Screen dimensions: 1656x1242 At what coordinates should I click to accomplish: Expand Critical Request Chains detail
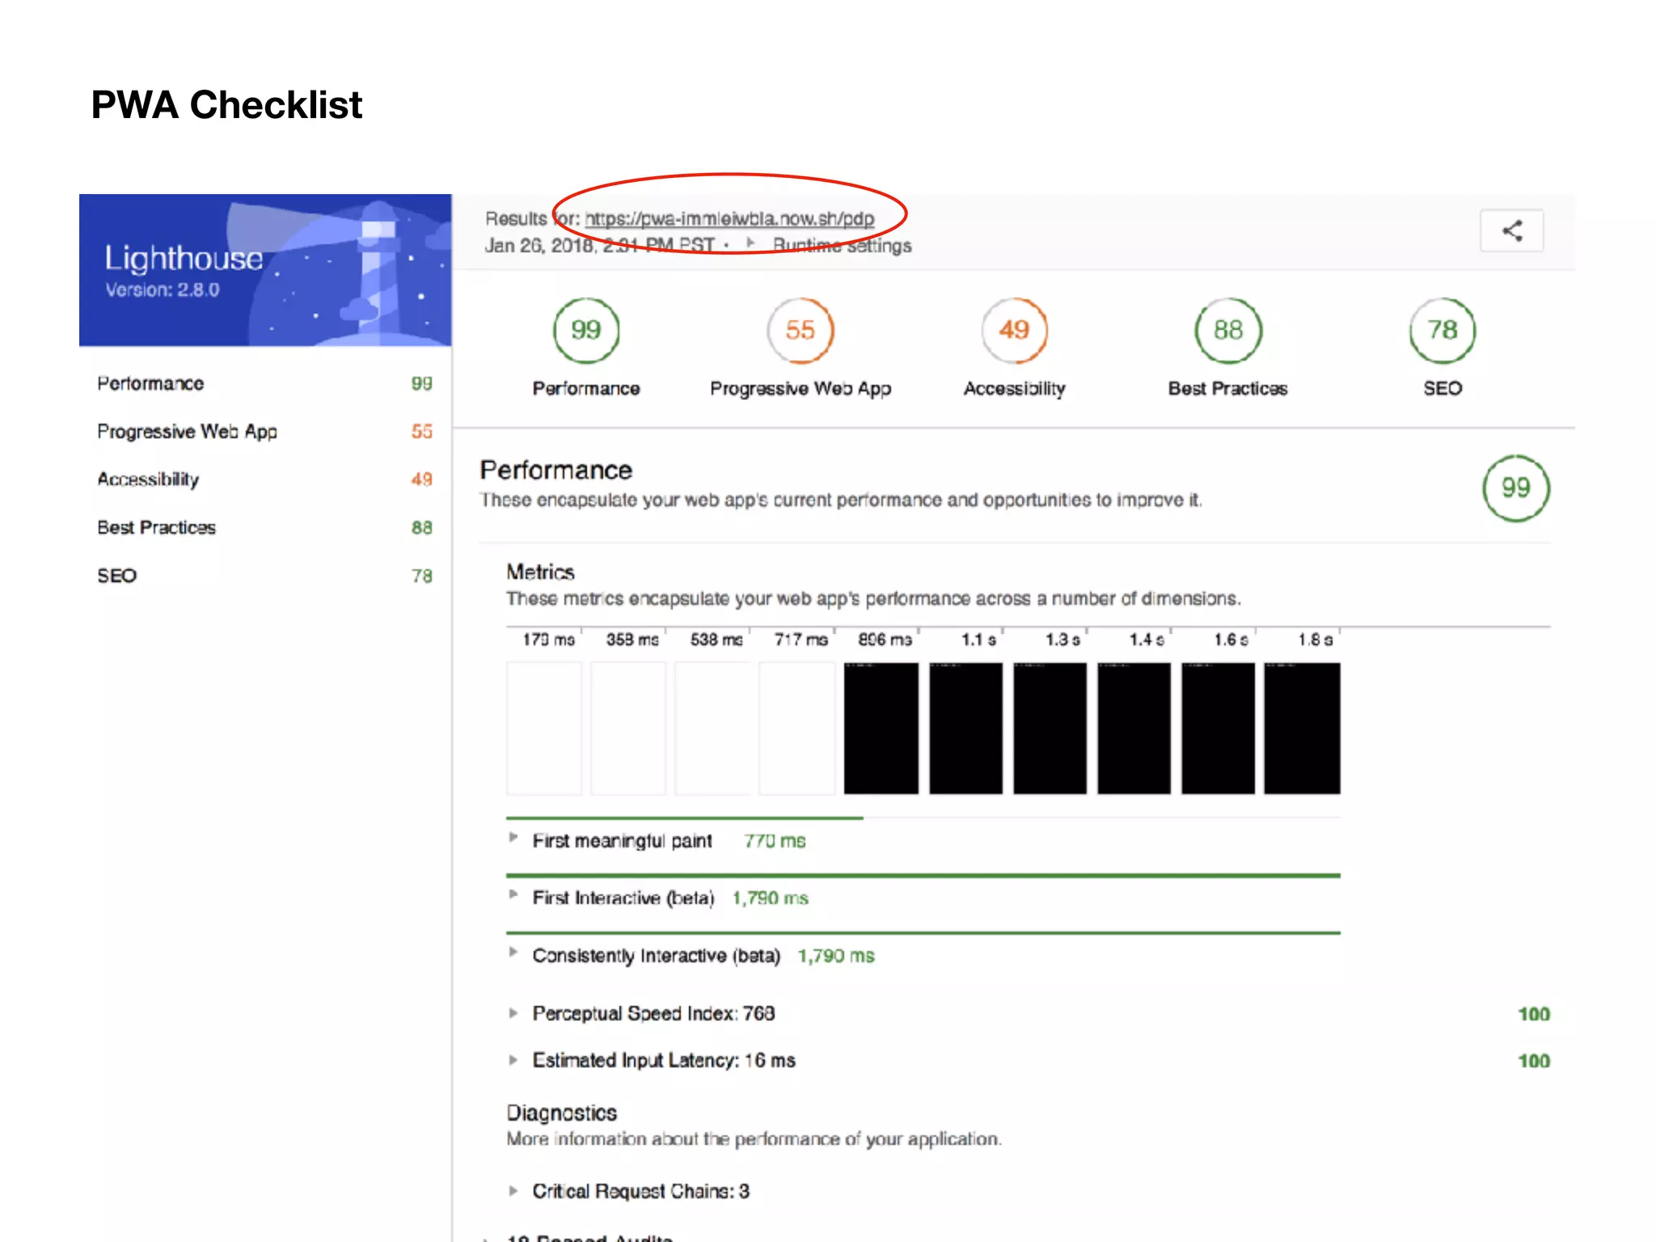(513, 1191)
